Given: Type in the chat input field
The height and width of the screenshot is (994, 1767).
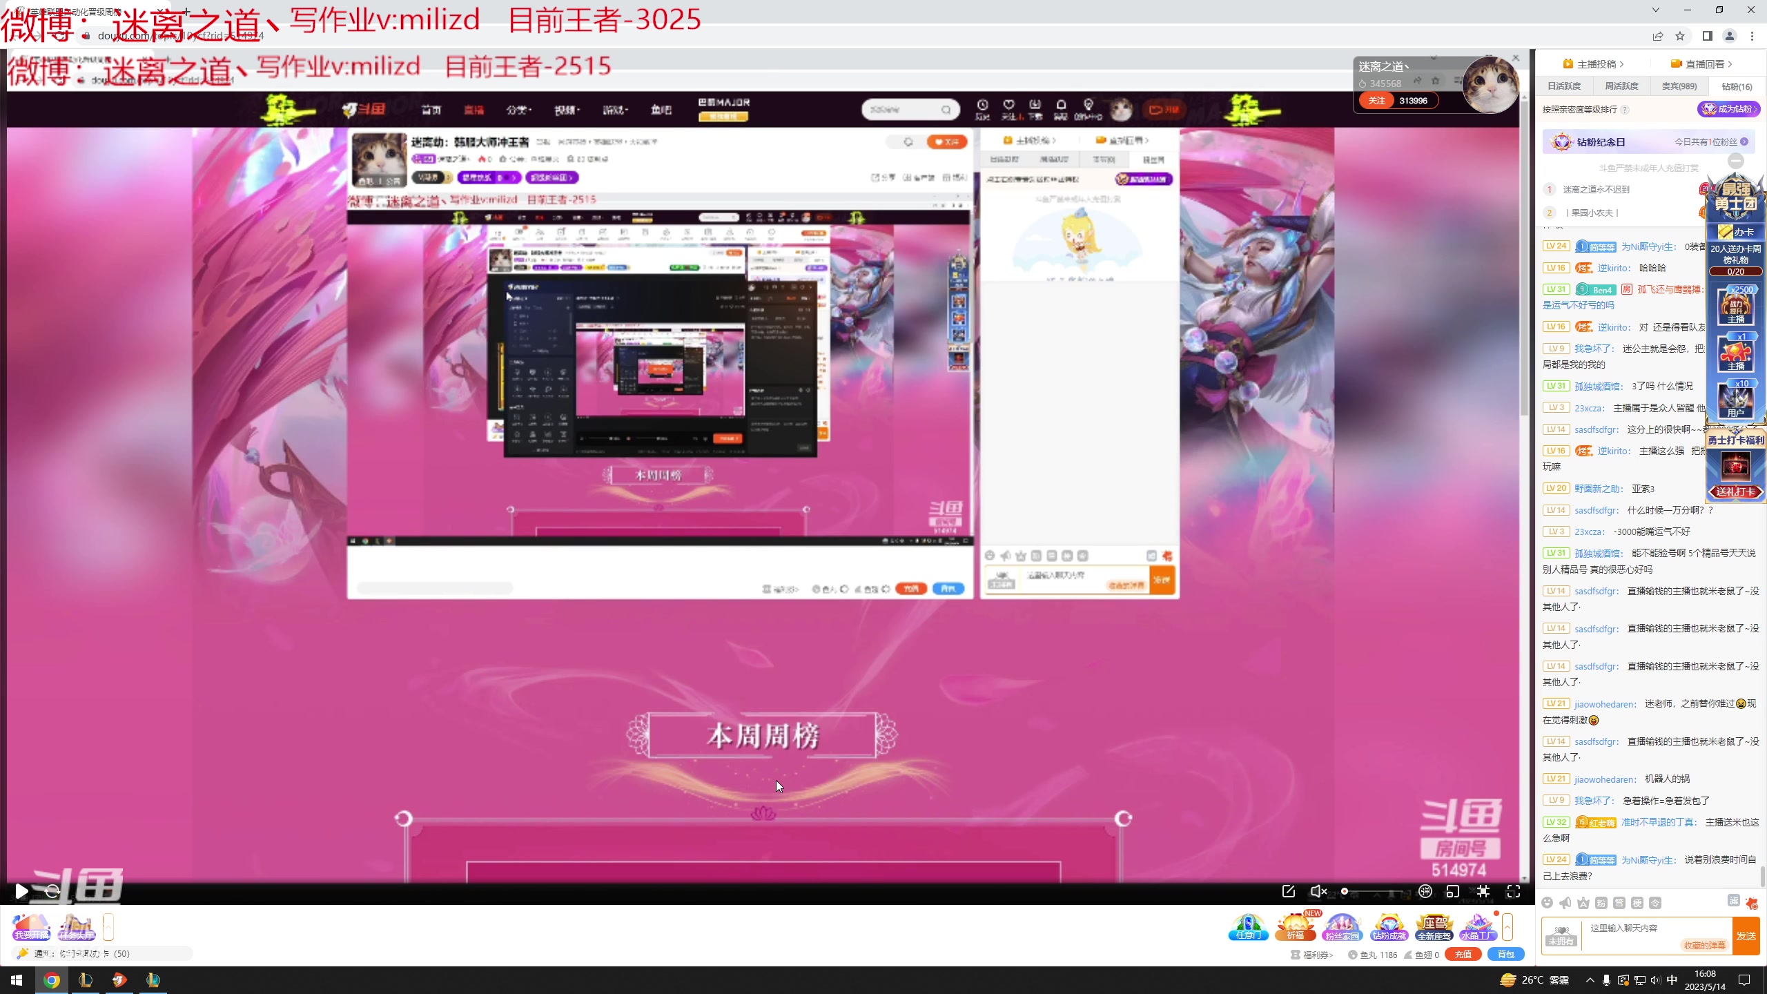Looking at the screenshot, I should click(x=1636, y=928).
